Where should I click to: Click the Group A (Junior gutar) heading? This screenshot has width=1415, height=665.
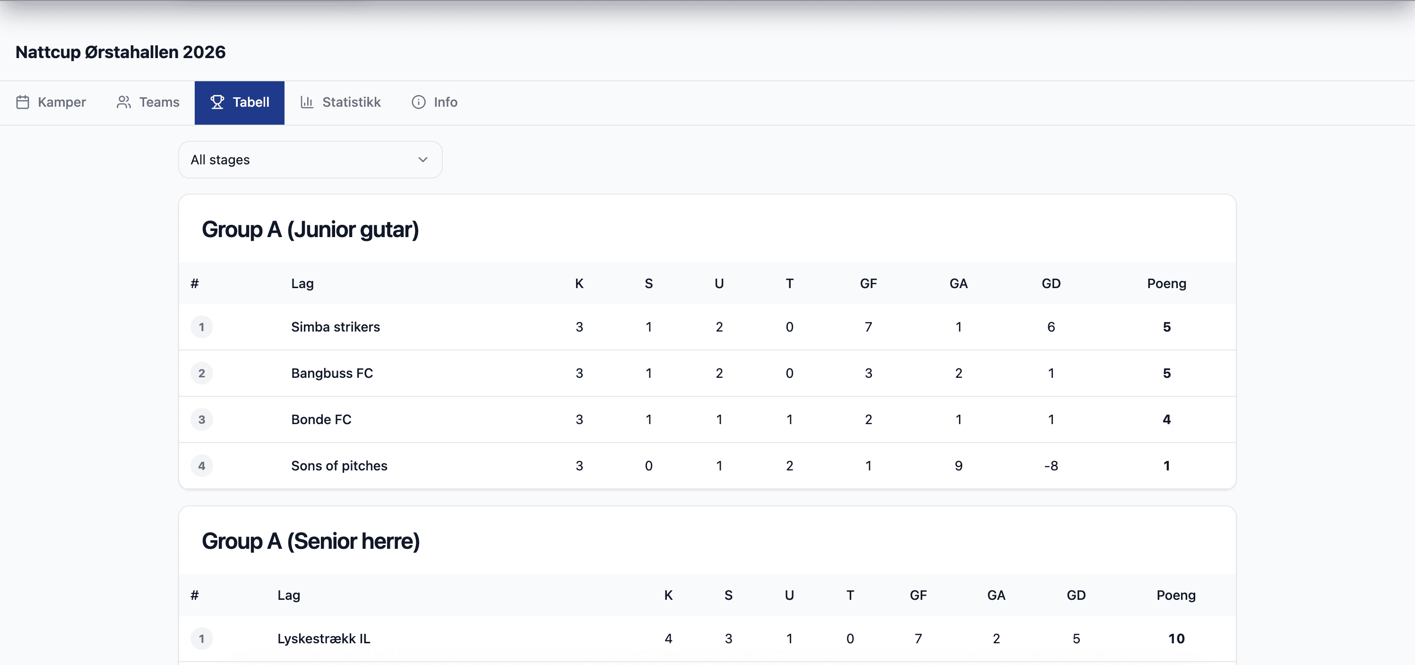311,229
